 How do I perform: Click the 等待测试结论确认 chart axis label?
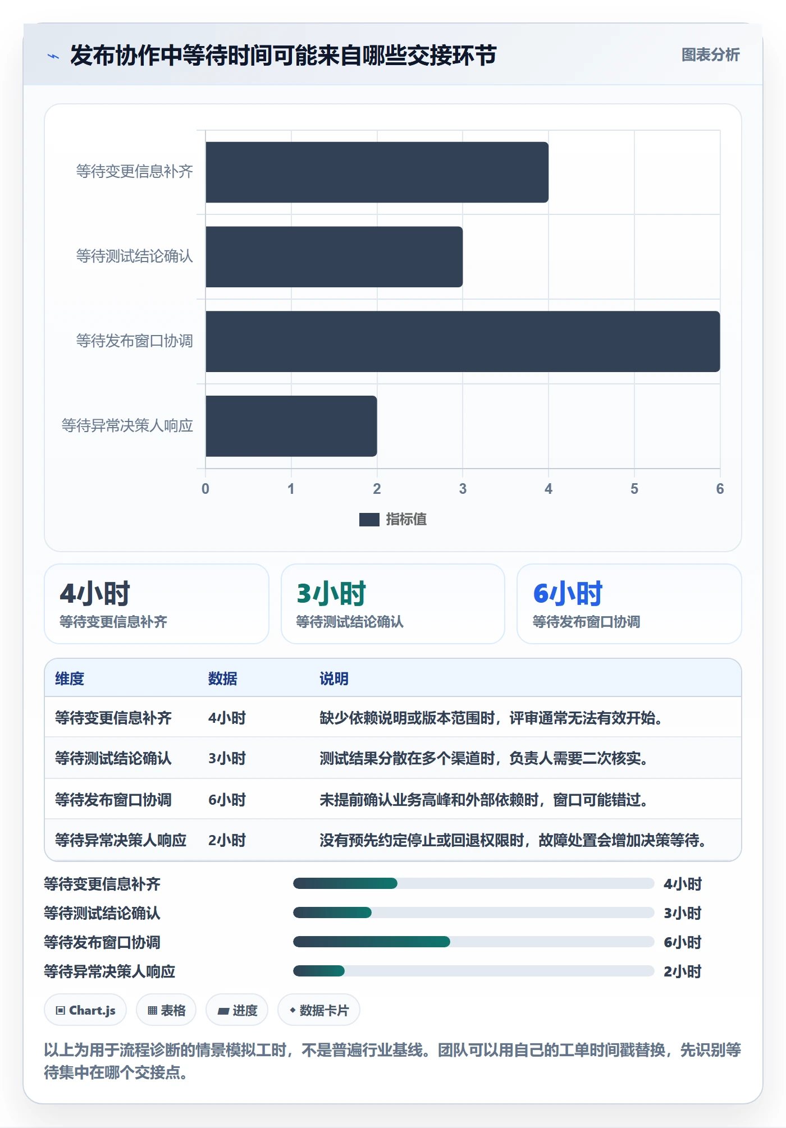[x=135, y=256]
